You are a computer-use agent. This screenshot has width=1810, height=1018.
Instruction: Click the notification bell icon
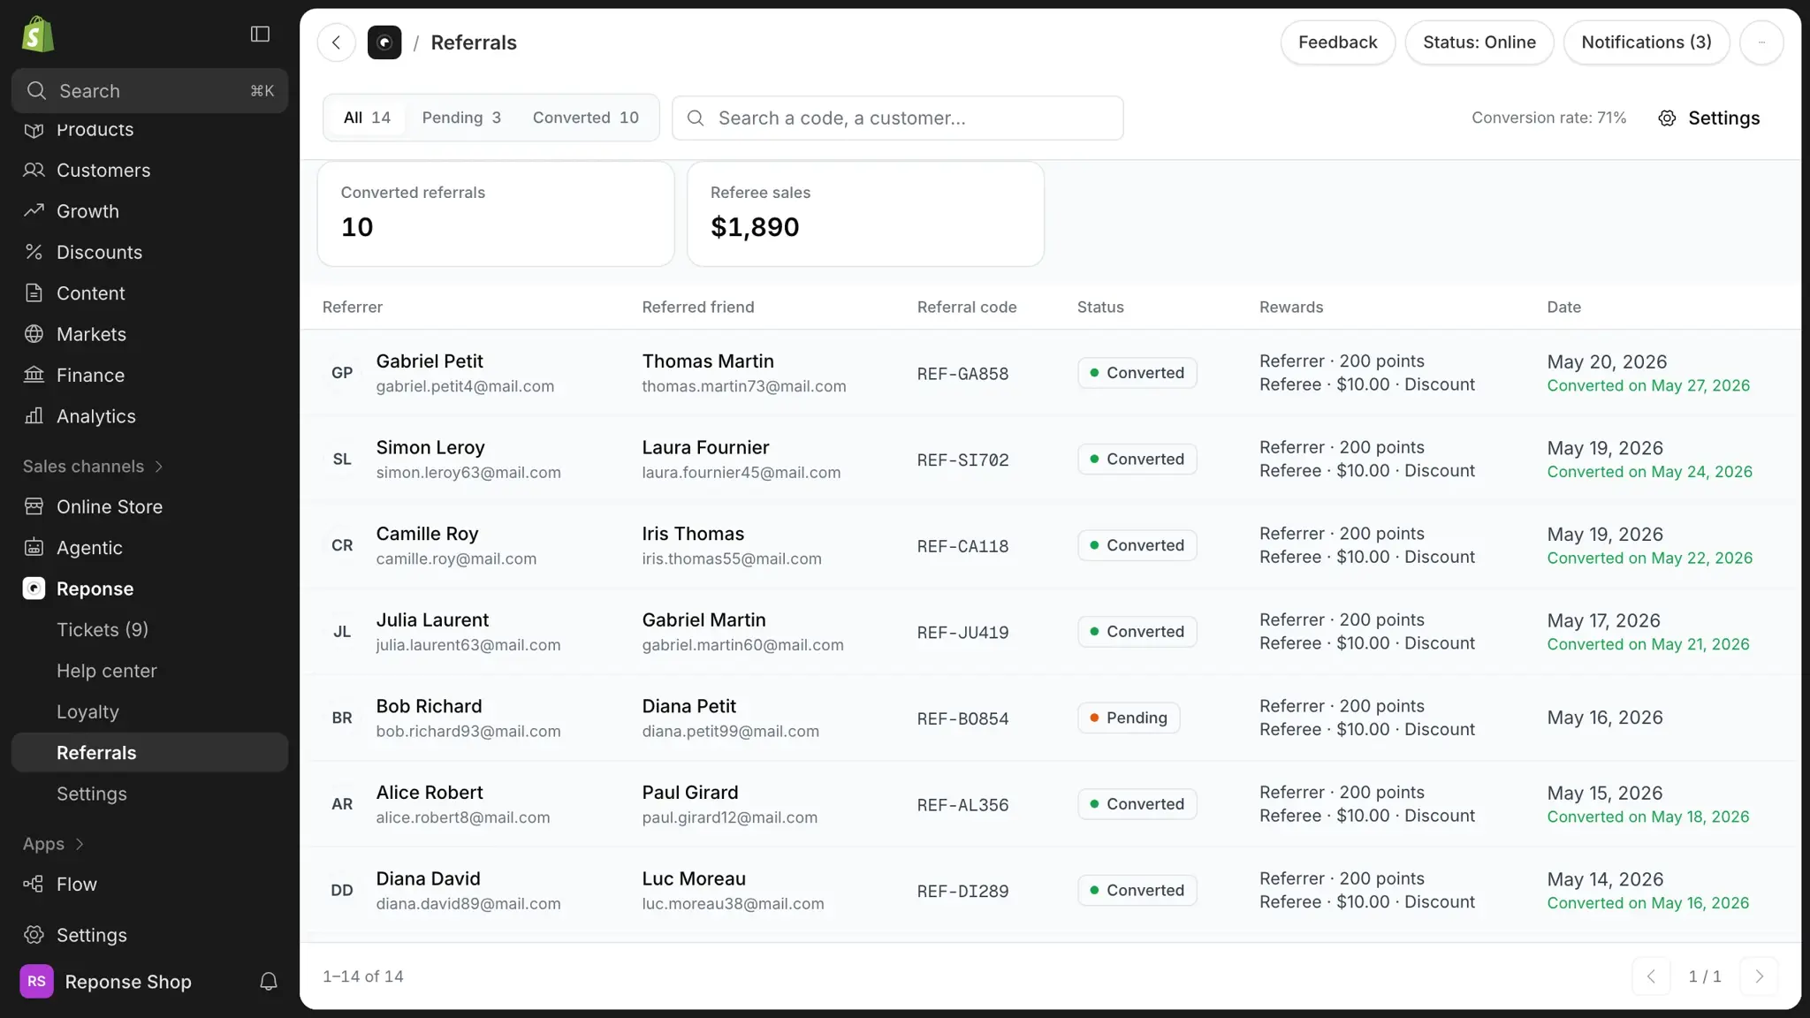(x=269, y=982)
